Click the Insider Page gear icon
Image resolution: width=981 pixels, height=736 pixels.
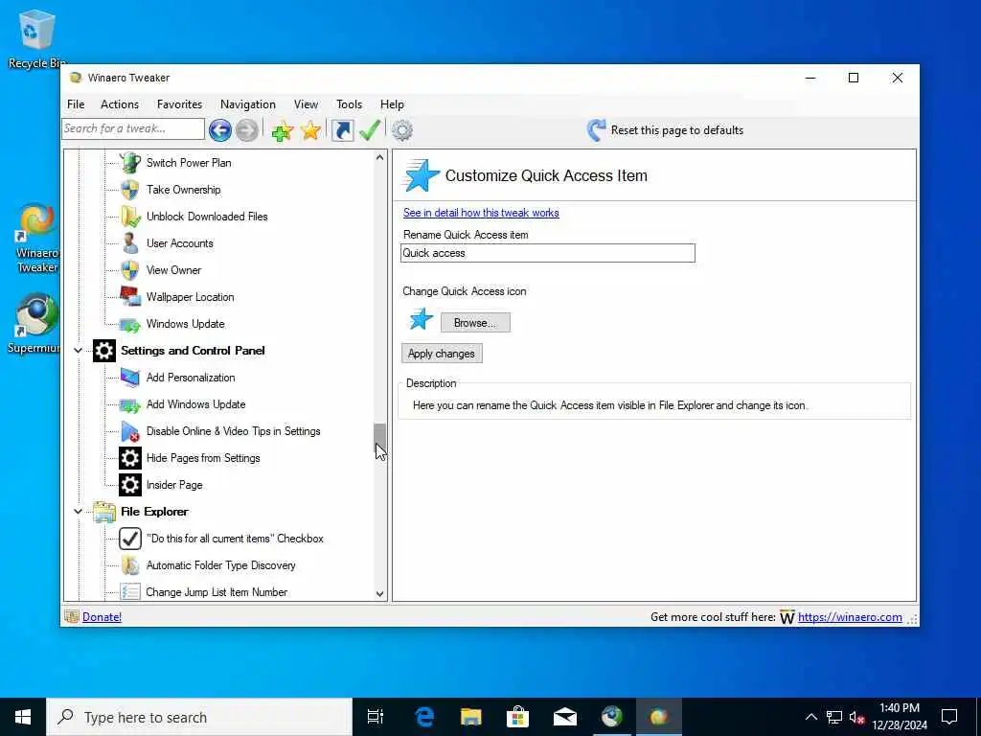(130, 485)
